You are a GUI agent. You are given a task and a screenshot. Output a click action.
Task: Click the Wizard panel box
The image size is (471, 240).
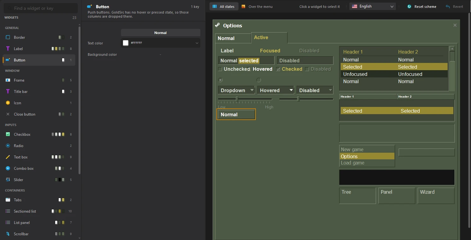coord(436,196)
